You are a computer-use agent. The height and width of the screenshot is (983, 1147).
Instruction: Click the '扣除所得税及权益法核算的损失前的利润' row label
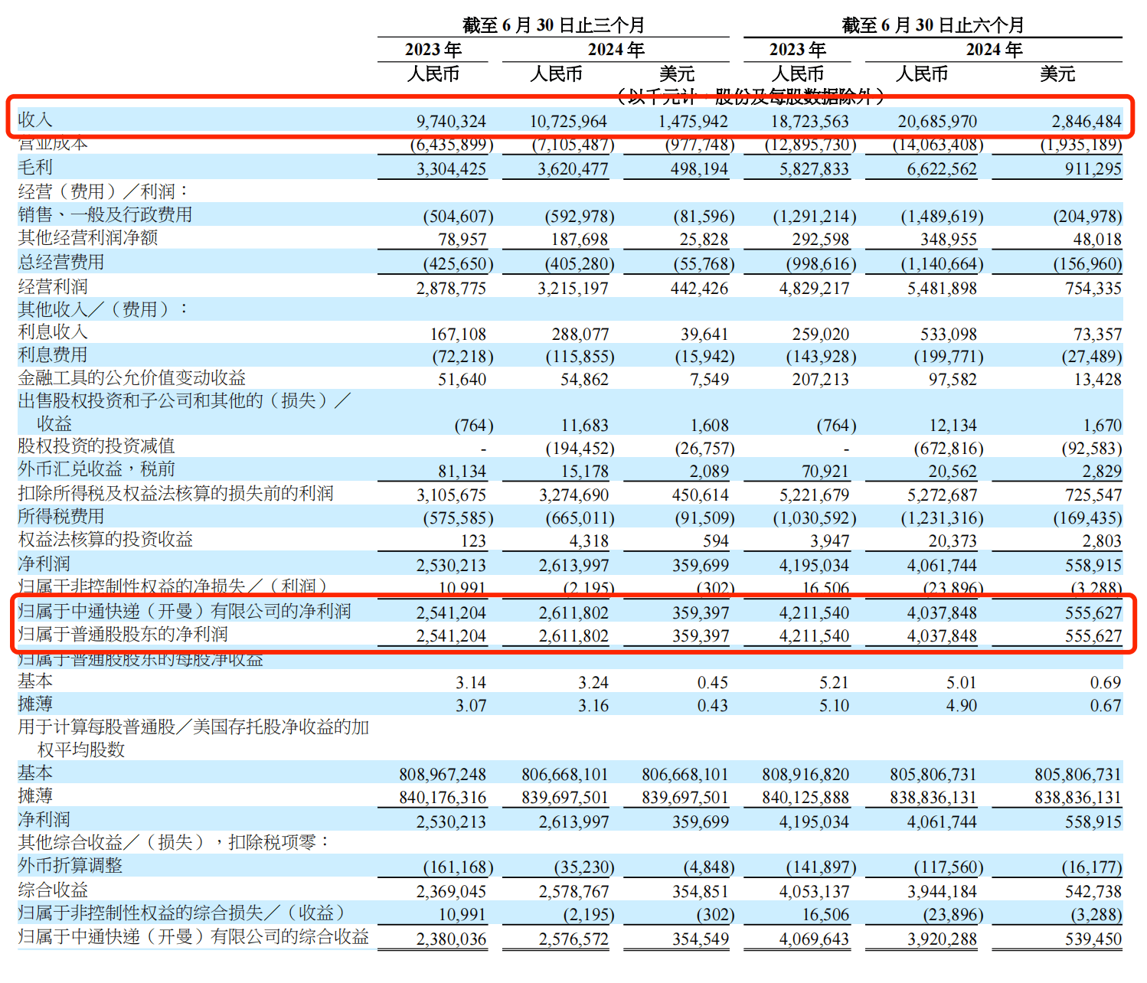(175, 494)
